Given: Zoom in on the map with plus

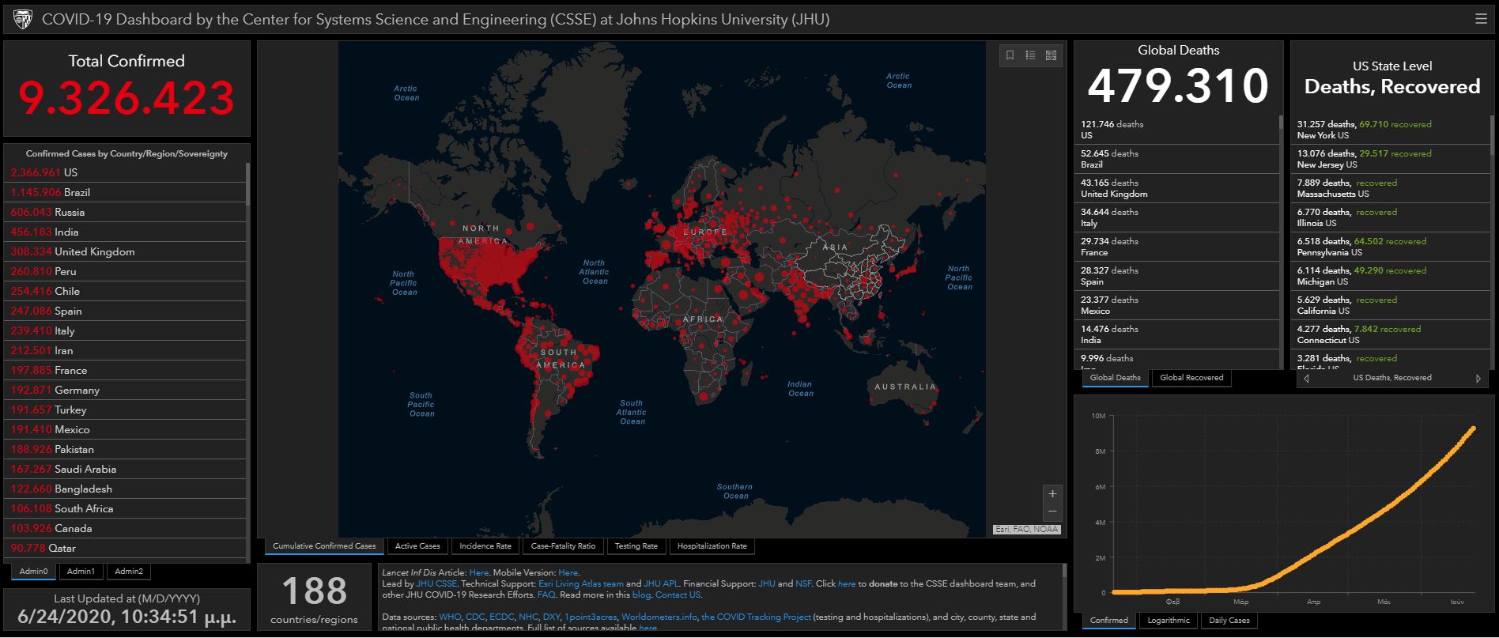Looking at the screenshot, I should (x=1052, y=494).
